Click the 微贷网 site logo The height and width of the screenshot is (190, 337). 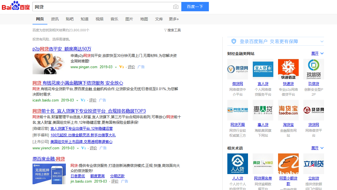tap(238, 69)
